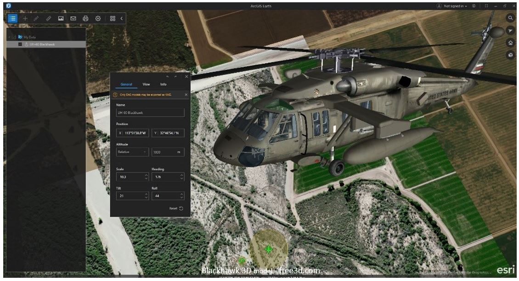The image size is (519, 281).
Task: Switch to the View tab
Action: (146, 85)
